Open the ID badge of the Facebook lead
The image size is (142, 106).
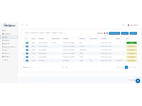click(27, 46)
